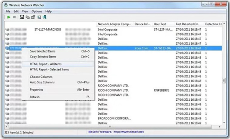Image resolution: width=230 pixels, height=139 pixels.
Task: Click the find magnifier toolbar icon
Action: [39, 17]
